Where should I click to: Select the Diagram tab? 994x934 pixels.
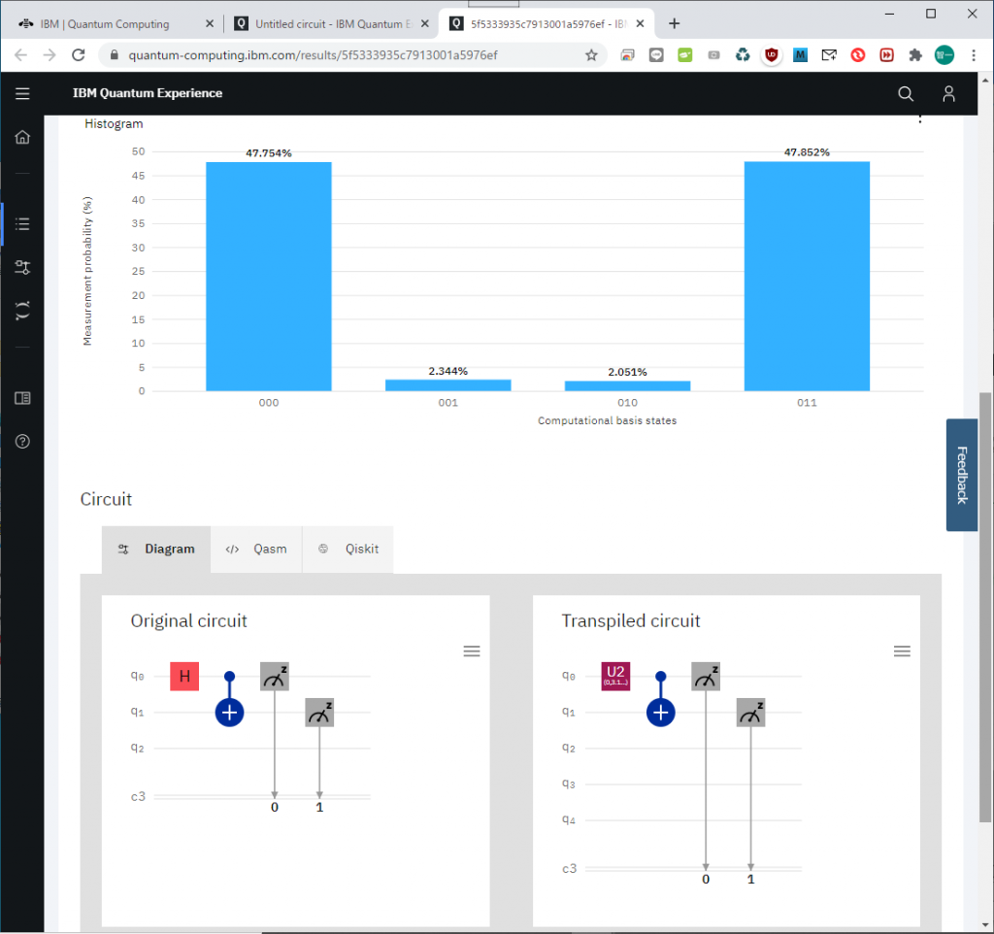[x=156, y=549]
